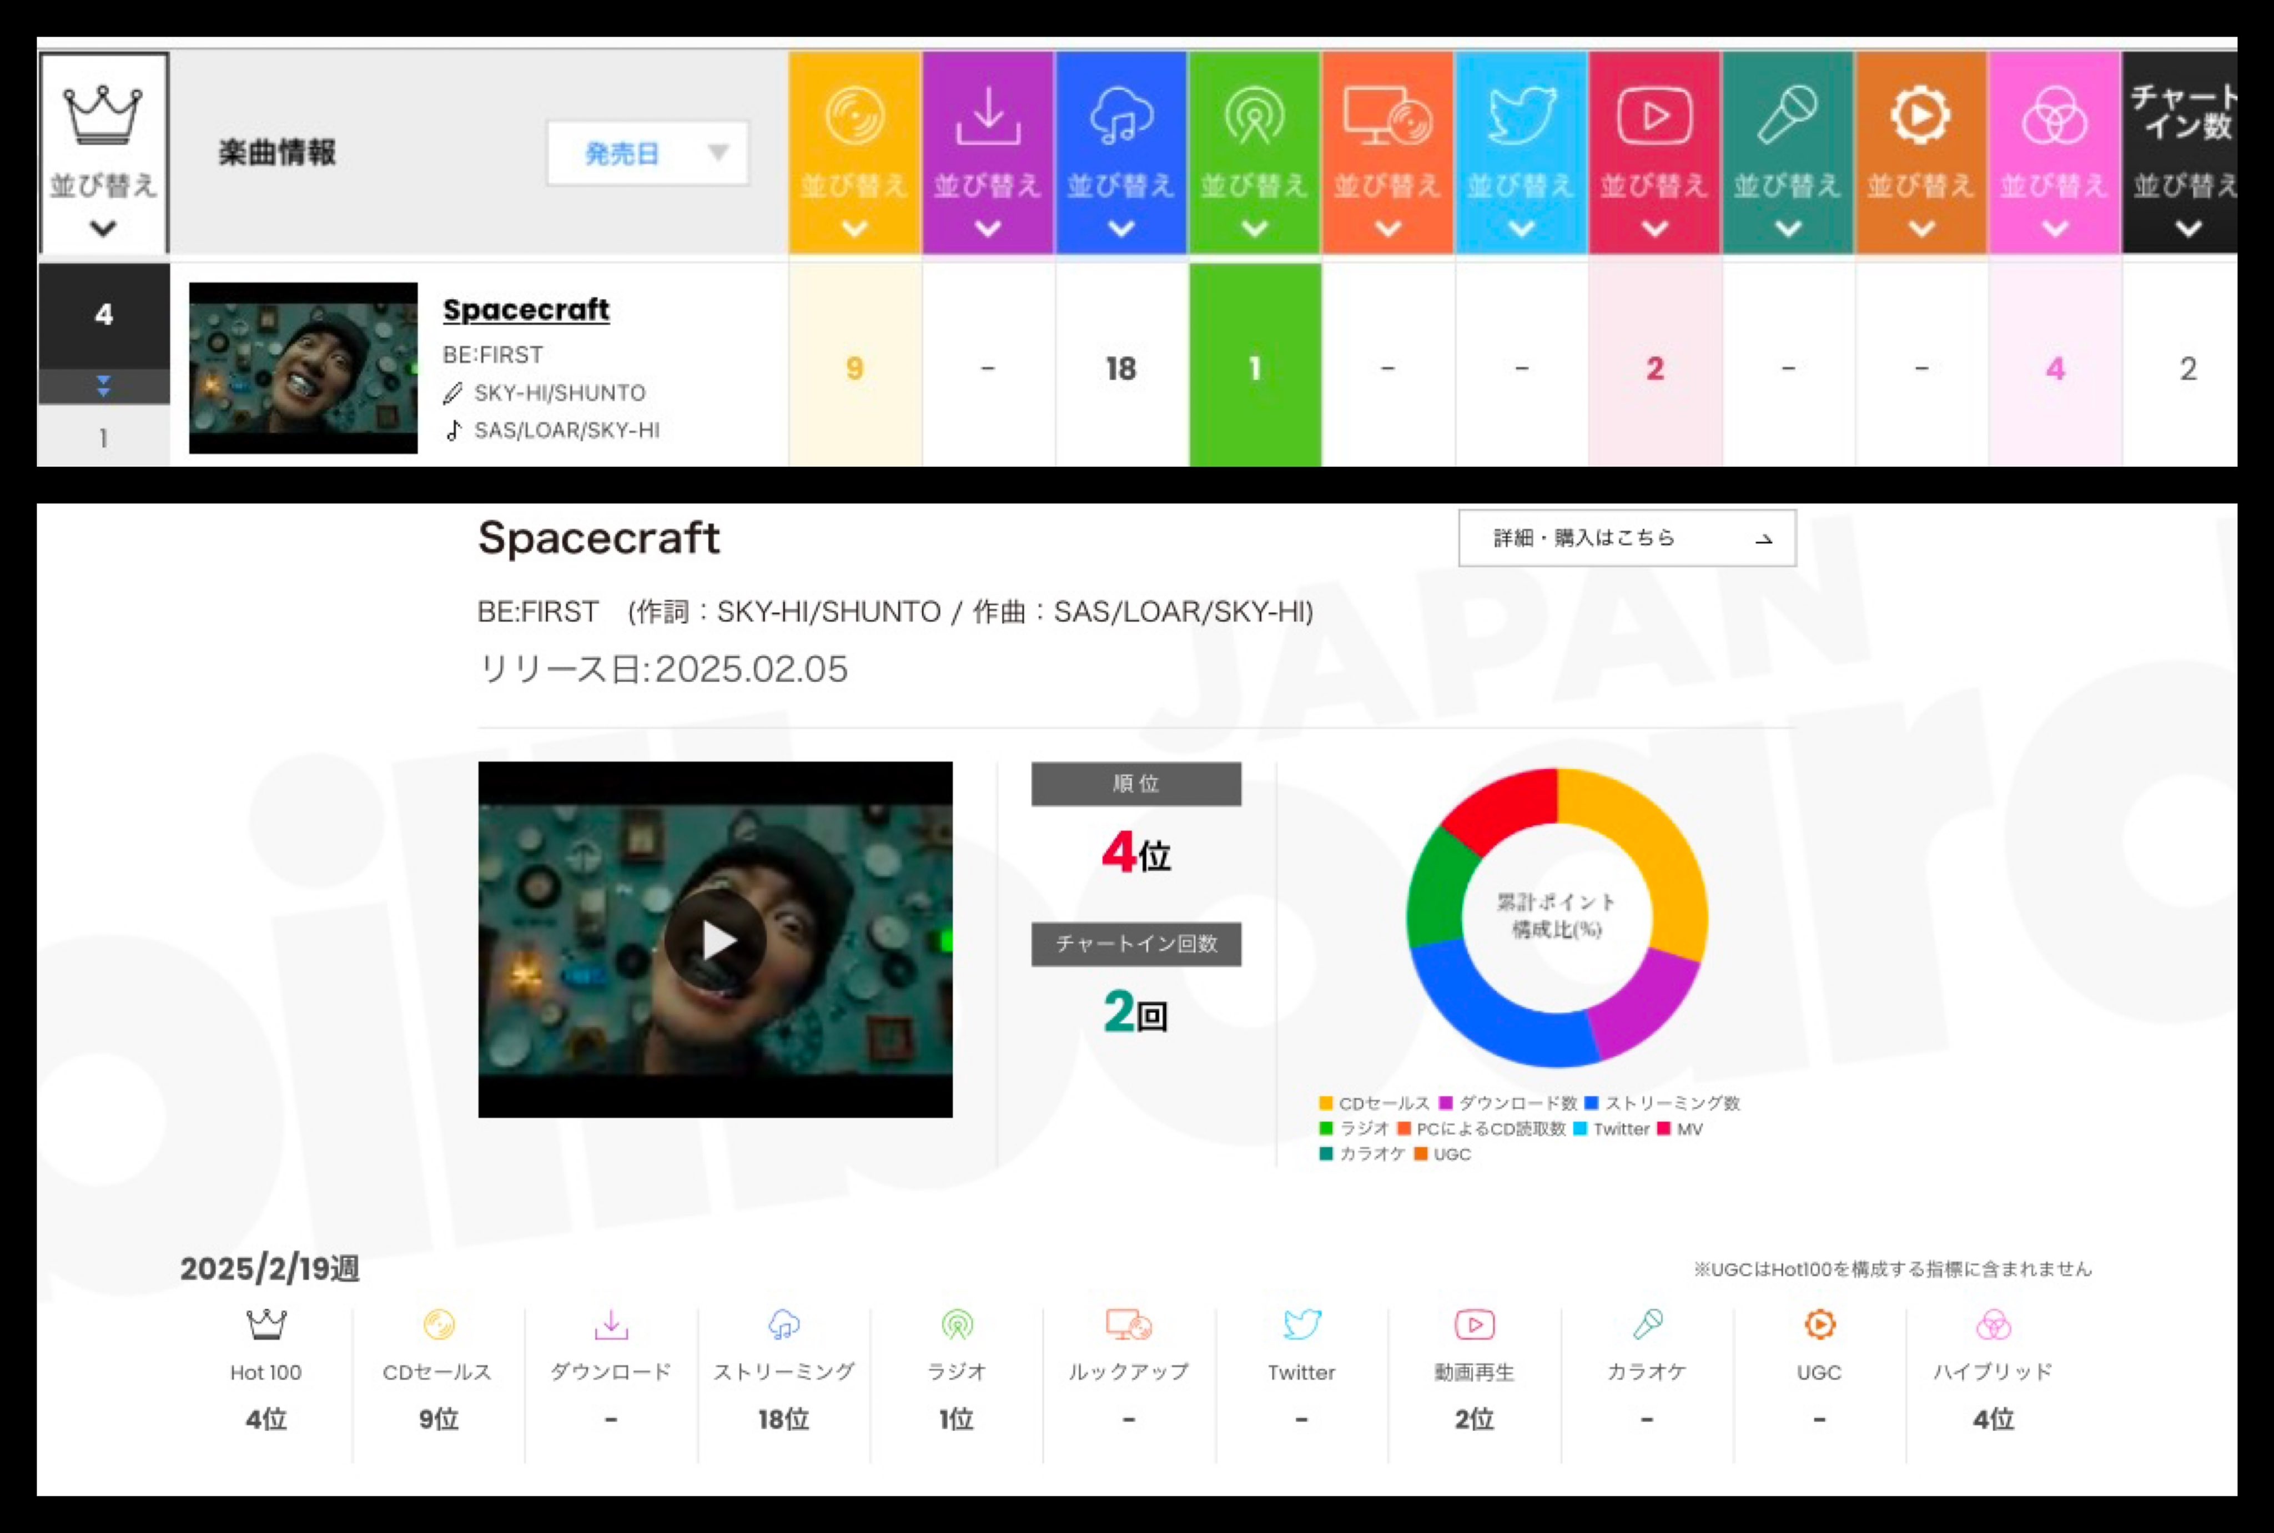2274x1533 pixels.
Task: Click the ダウンロード icon in weekly stats
Action: click(611, 1325)
